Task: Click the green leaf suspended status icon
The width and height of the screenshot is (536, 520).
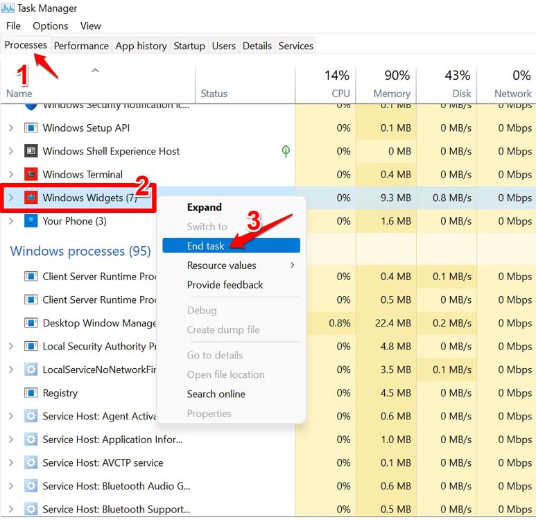Action: pyautogui.click(x=286, y=151)
